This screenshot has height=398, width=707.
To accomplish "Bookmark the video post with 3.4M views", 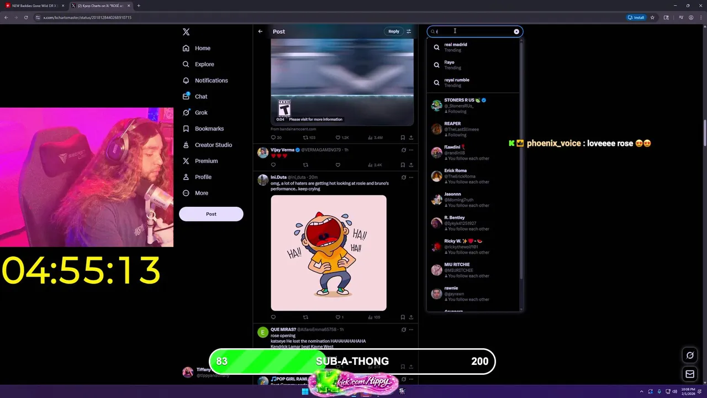I will click(x=403, y=138).
